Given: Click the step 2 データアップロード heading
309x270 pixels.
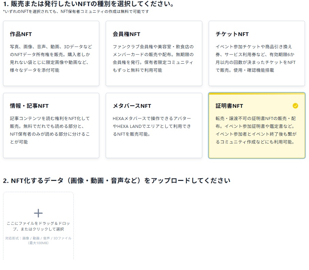Looking at the screenshot, I should [x=117, y=180].
